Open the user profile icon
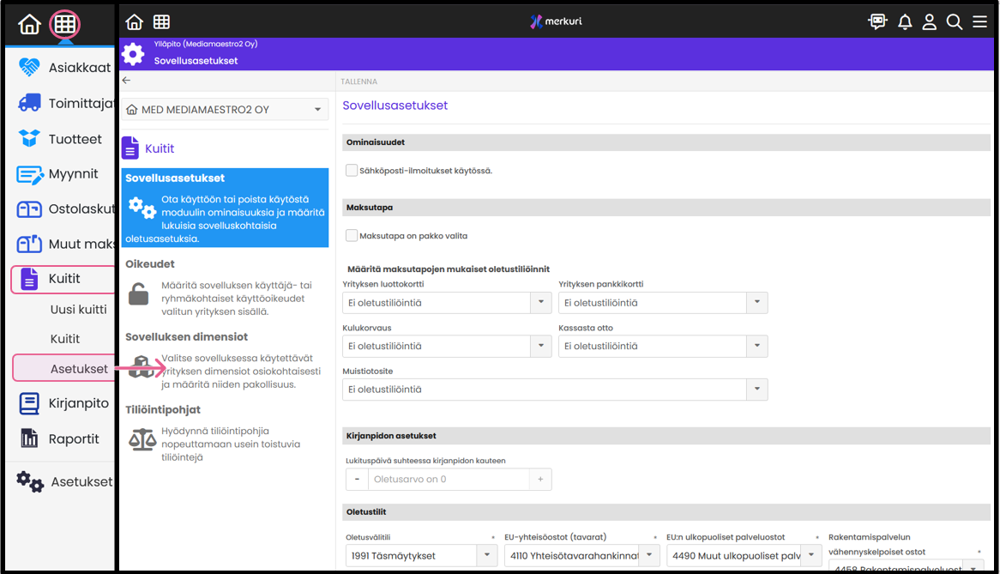 (x=929, y=22)
